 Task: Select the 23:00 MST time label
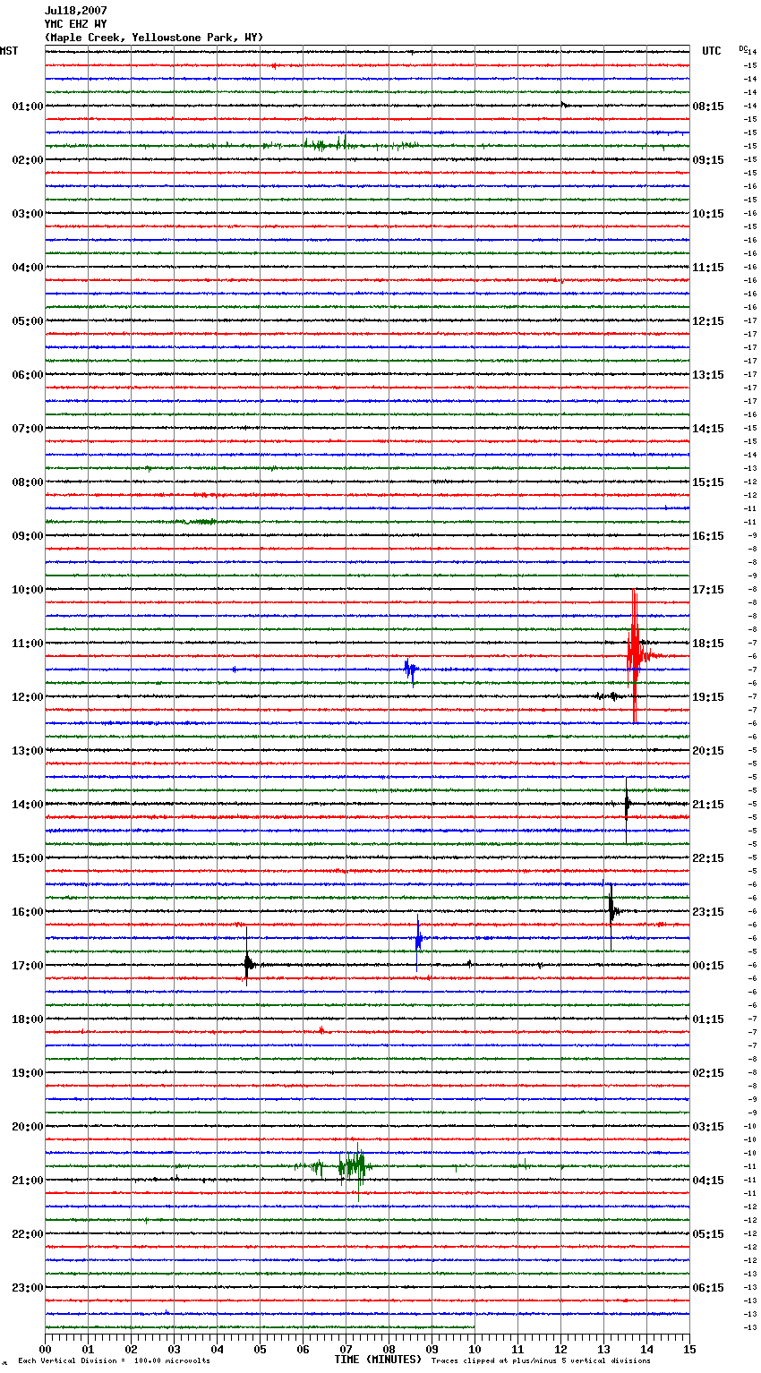click(27, 1288)
